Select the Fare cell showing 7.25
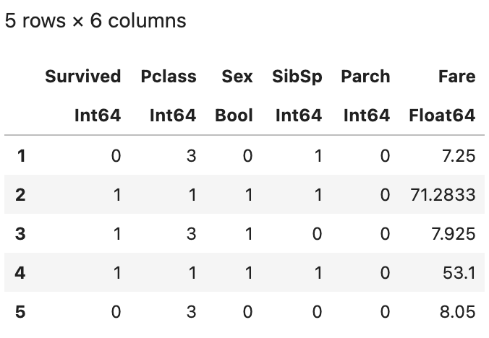Viewport: 489px width, 338px height. click(x=460, y=155)
